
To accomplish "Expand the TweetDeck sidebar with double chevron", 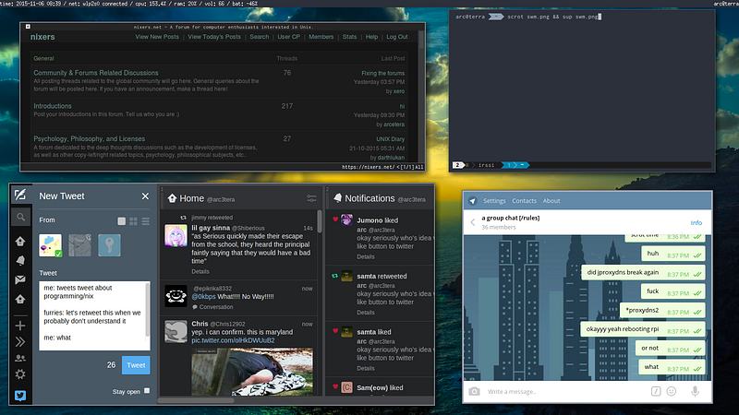I will click(x=20, y=341).
